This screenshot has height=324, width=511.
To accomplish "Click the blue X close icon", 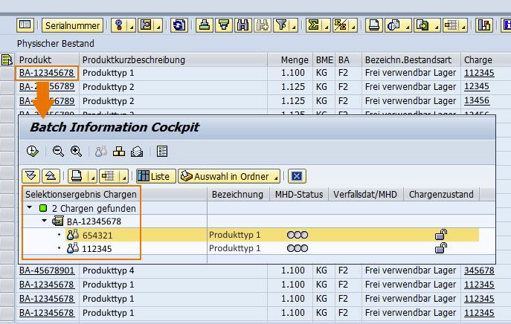I will (297, 176).
